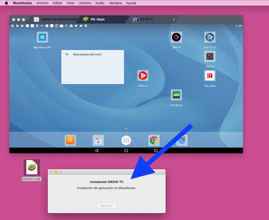Launch the infiniti tv app
This screenshot has height=220, width=269.
pyautogui.click(x=143, y=76)
